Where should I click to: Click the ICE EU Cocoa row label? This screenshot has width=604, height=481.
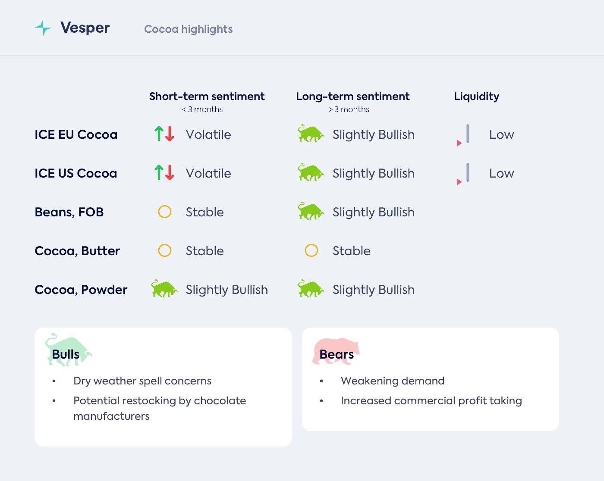(x=76, y=134)
